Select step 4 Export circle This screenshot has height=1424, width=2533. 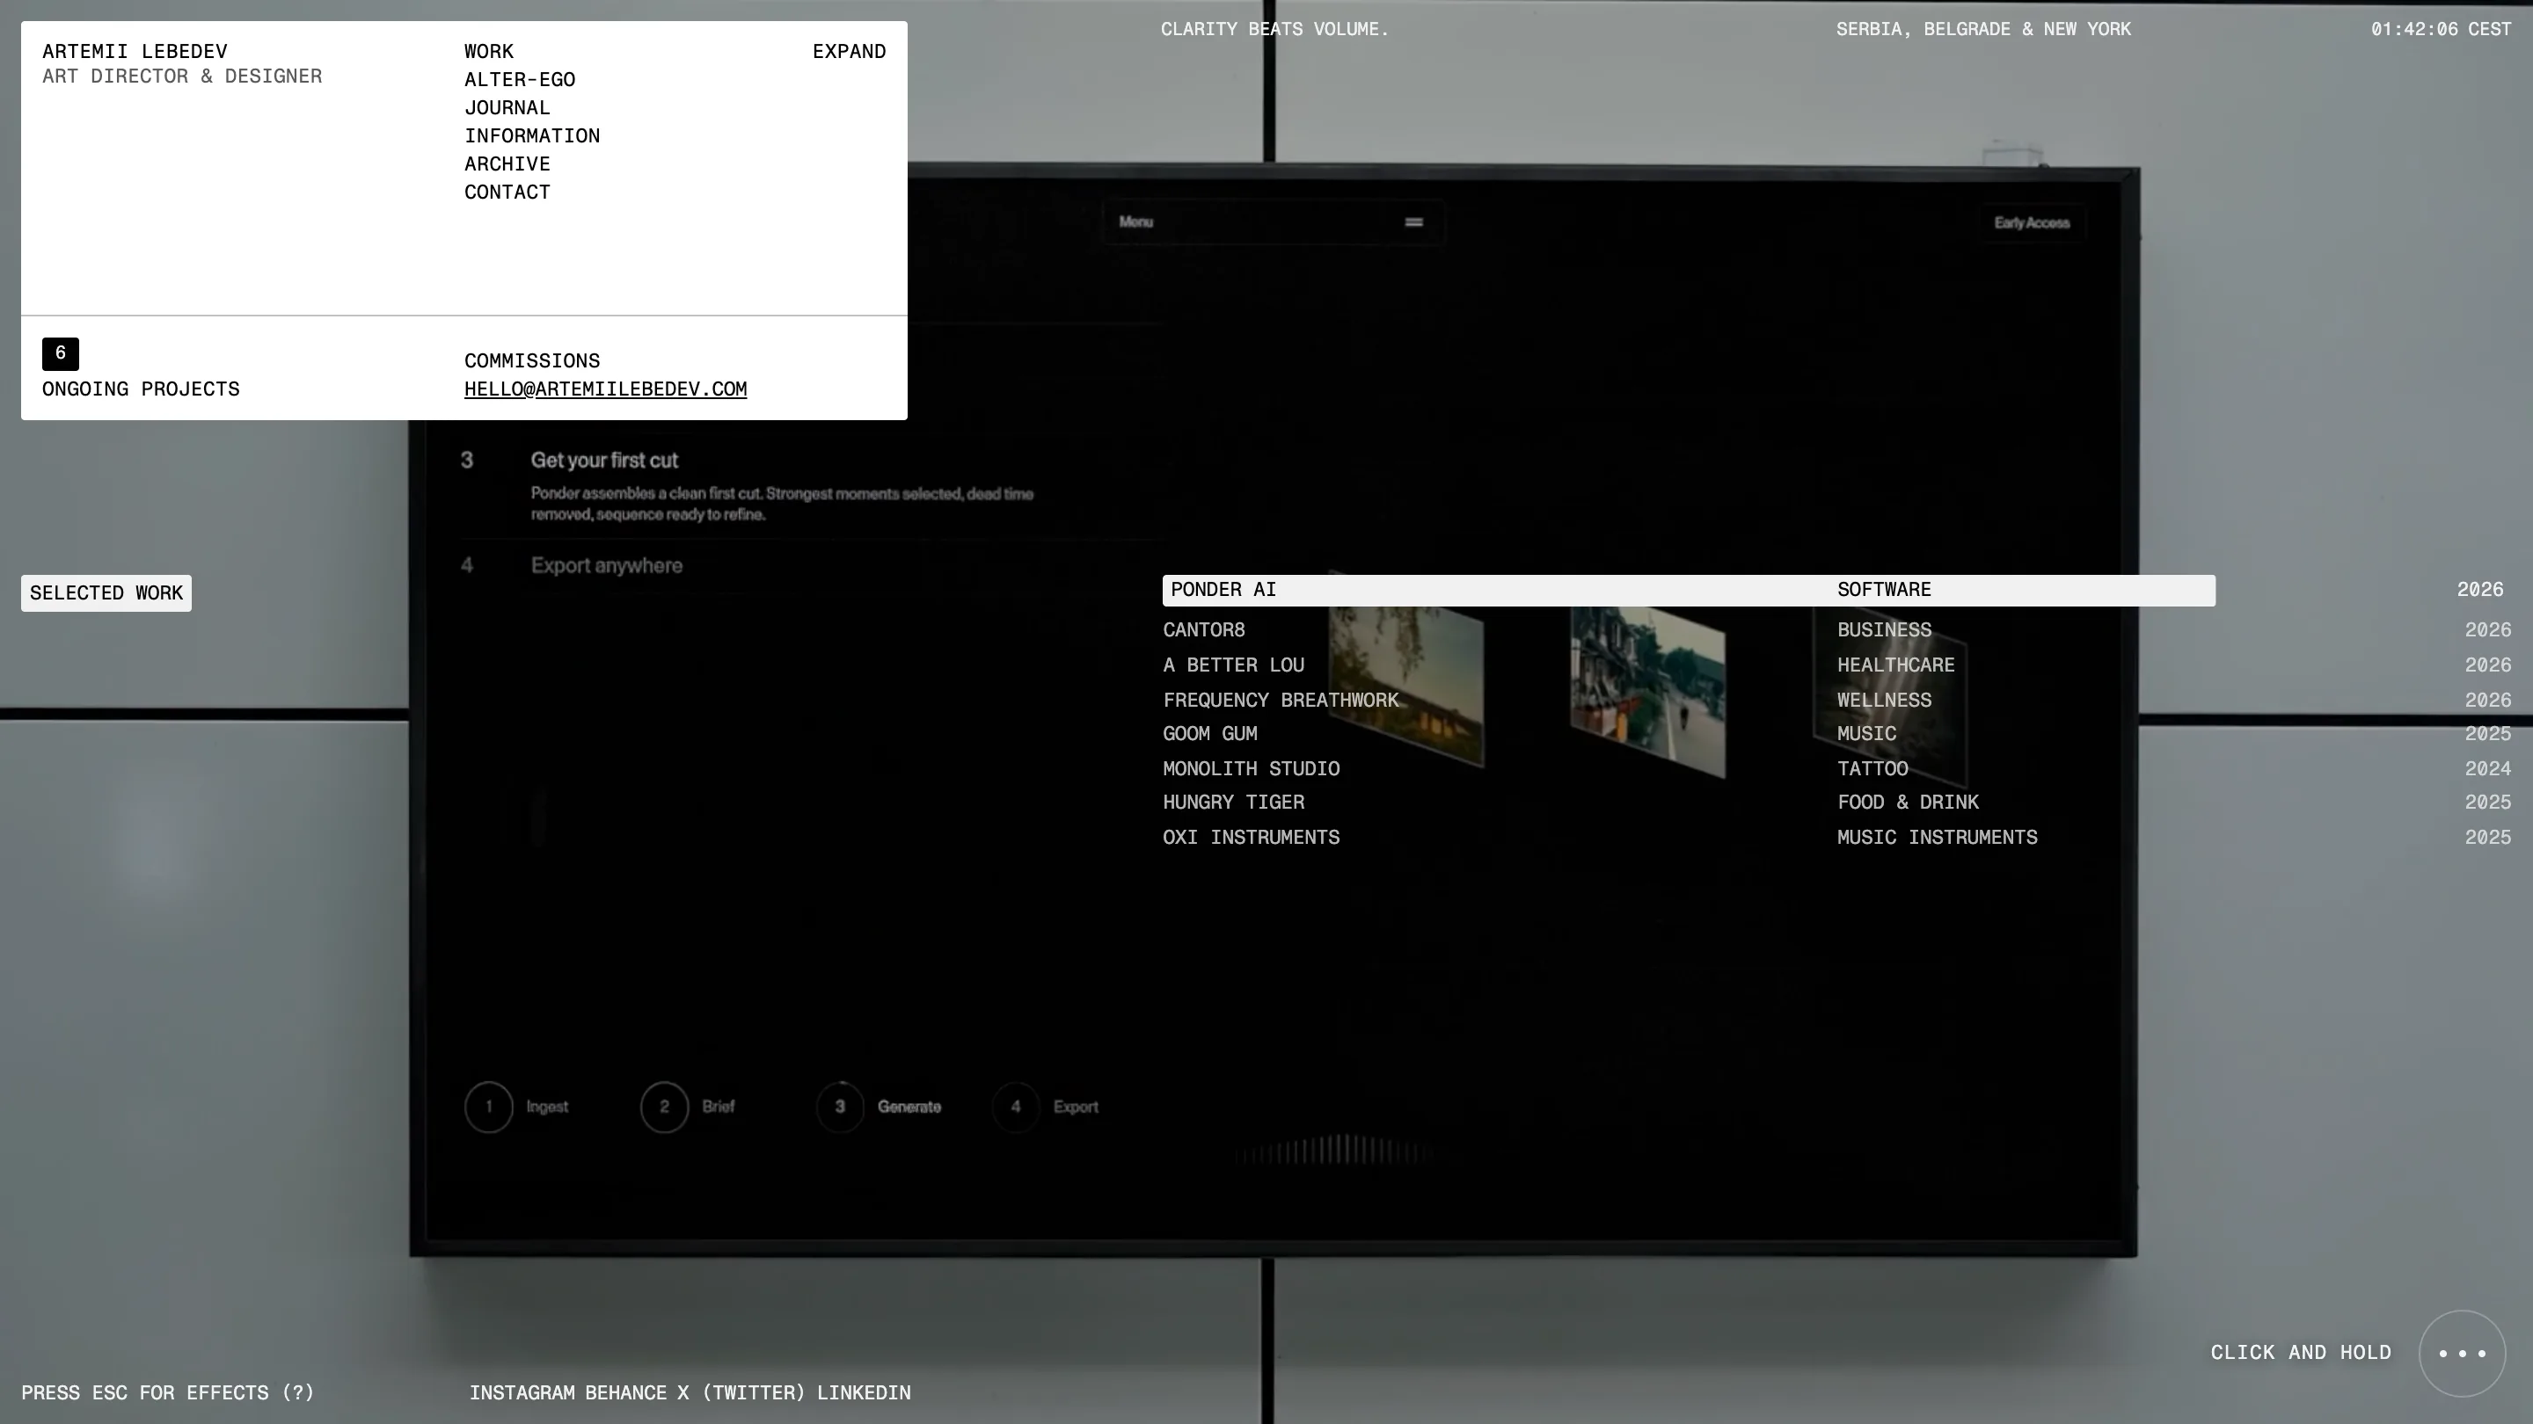pyautogui.click(x=1016, y=1107)
